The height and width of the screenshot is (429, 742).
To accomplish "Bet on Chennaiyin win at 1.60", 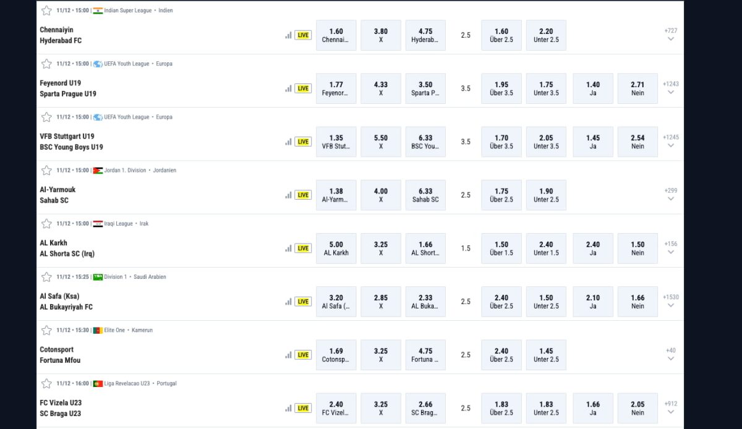I will click(336, 35).
